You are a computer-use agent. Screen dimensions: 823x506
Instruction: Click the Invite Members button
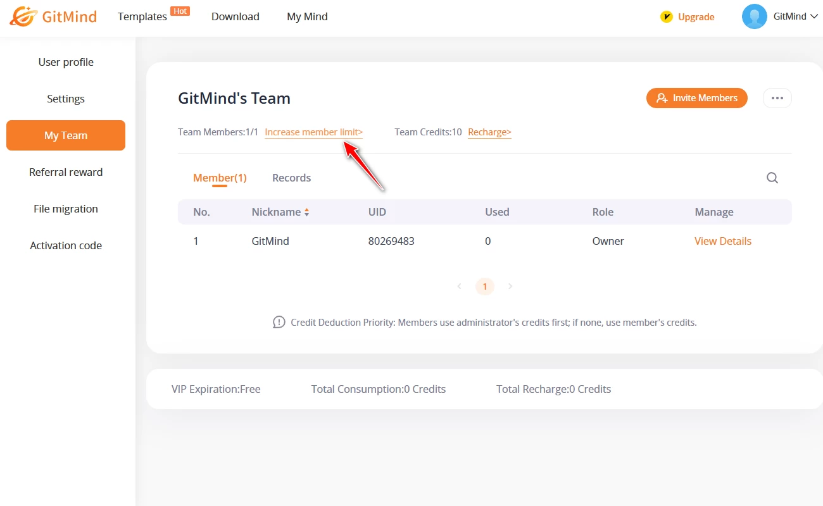697,98
